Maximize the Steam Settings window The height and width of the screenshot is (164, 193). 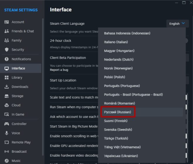pyautogui.click(x=184, y=3)
